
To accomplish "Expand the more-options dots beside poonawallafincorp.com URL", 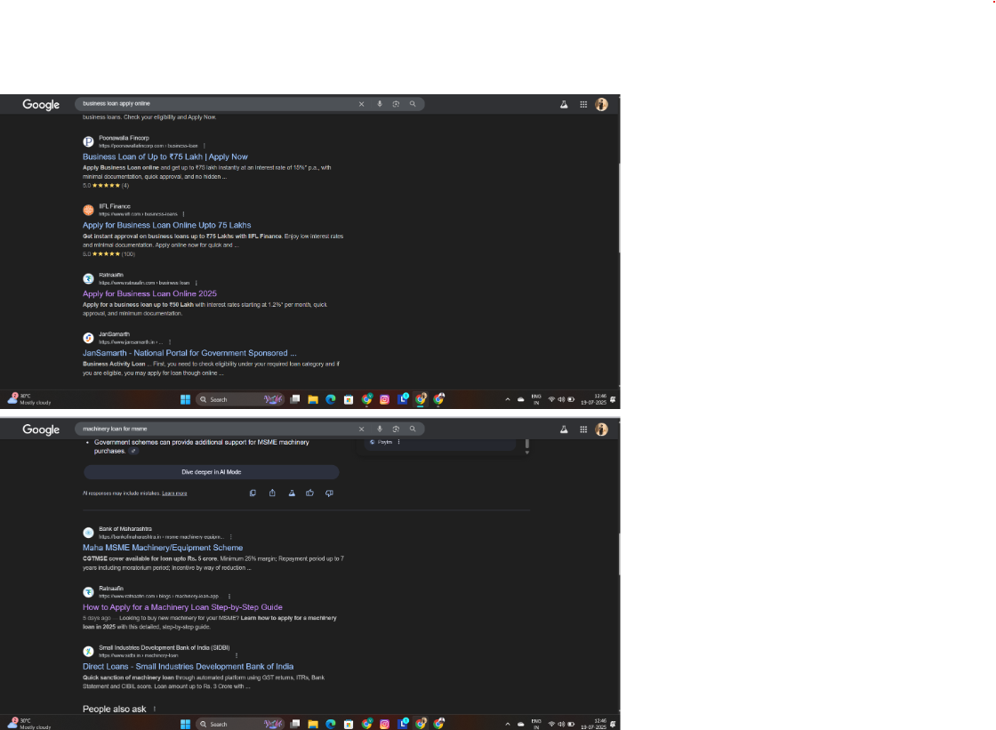I will 204,146.
